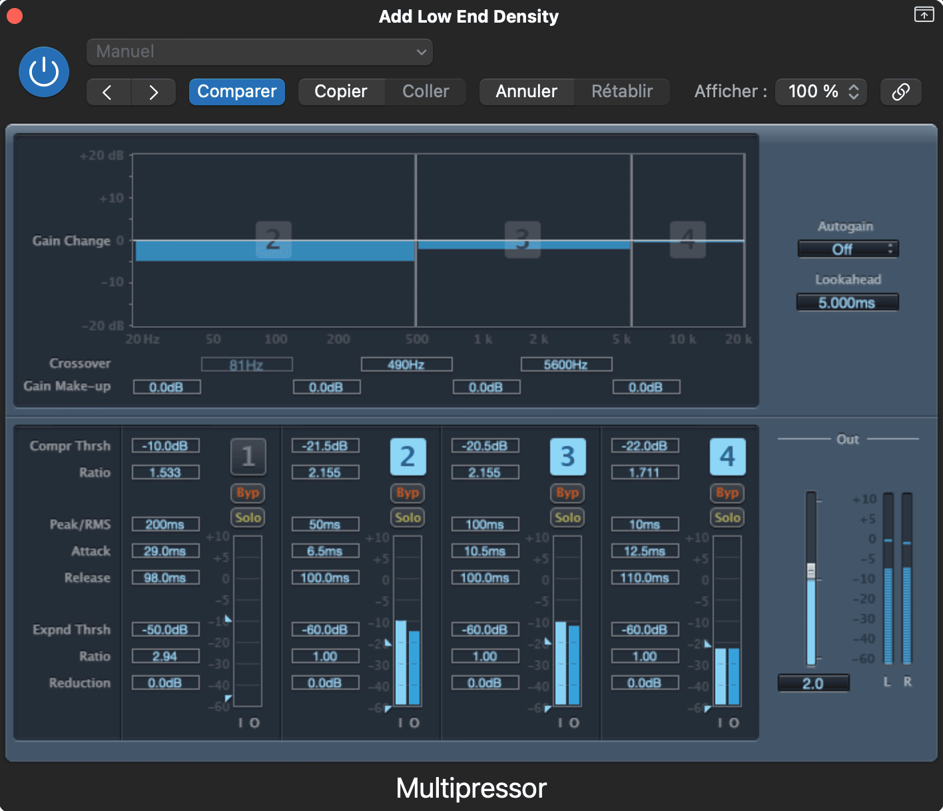Image resolution: width=943 pixels, height=811 pixels.
Task: Solo band 1
Action: tap(248, 517)
